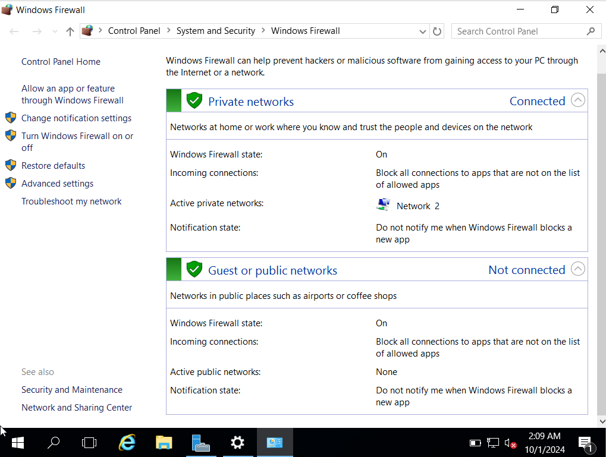Open Advanced settings

[57, 184]
